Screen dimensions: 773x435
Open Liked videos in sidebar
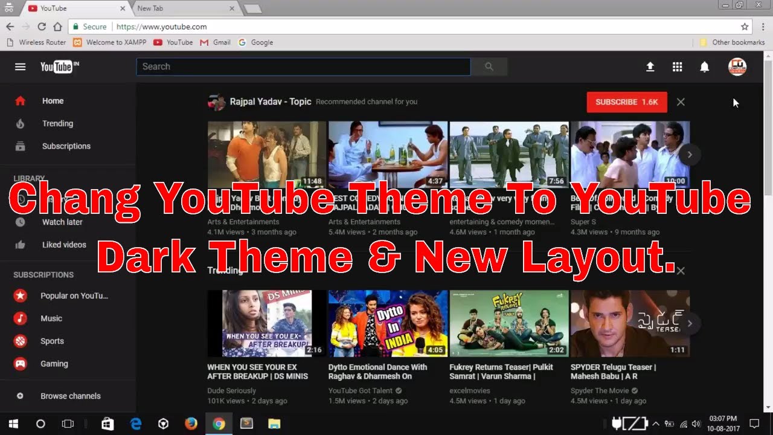click(x=68, y=245)
